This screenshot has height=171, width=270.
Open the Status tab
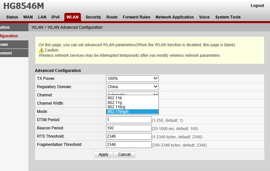(x=12, y=17)
